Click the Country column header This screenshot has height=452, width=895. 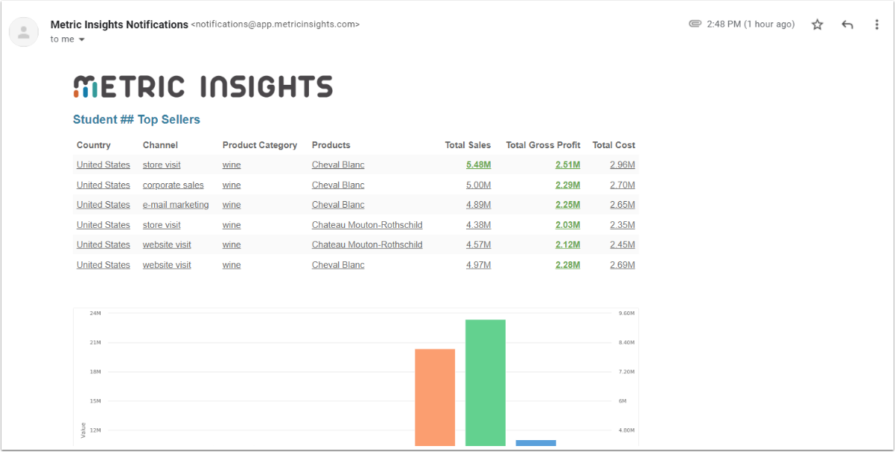tap(94, 145)
